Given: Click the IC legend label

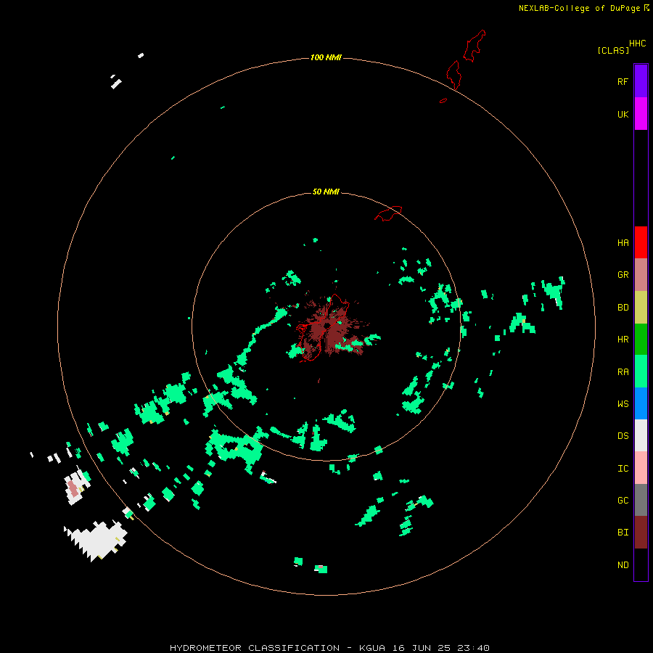Looking at the screenshot, I should point(623,469).
